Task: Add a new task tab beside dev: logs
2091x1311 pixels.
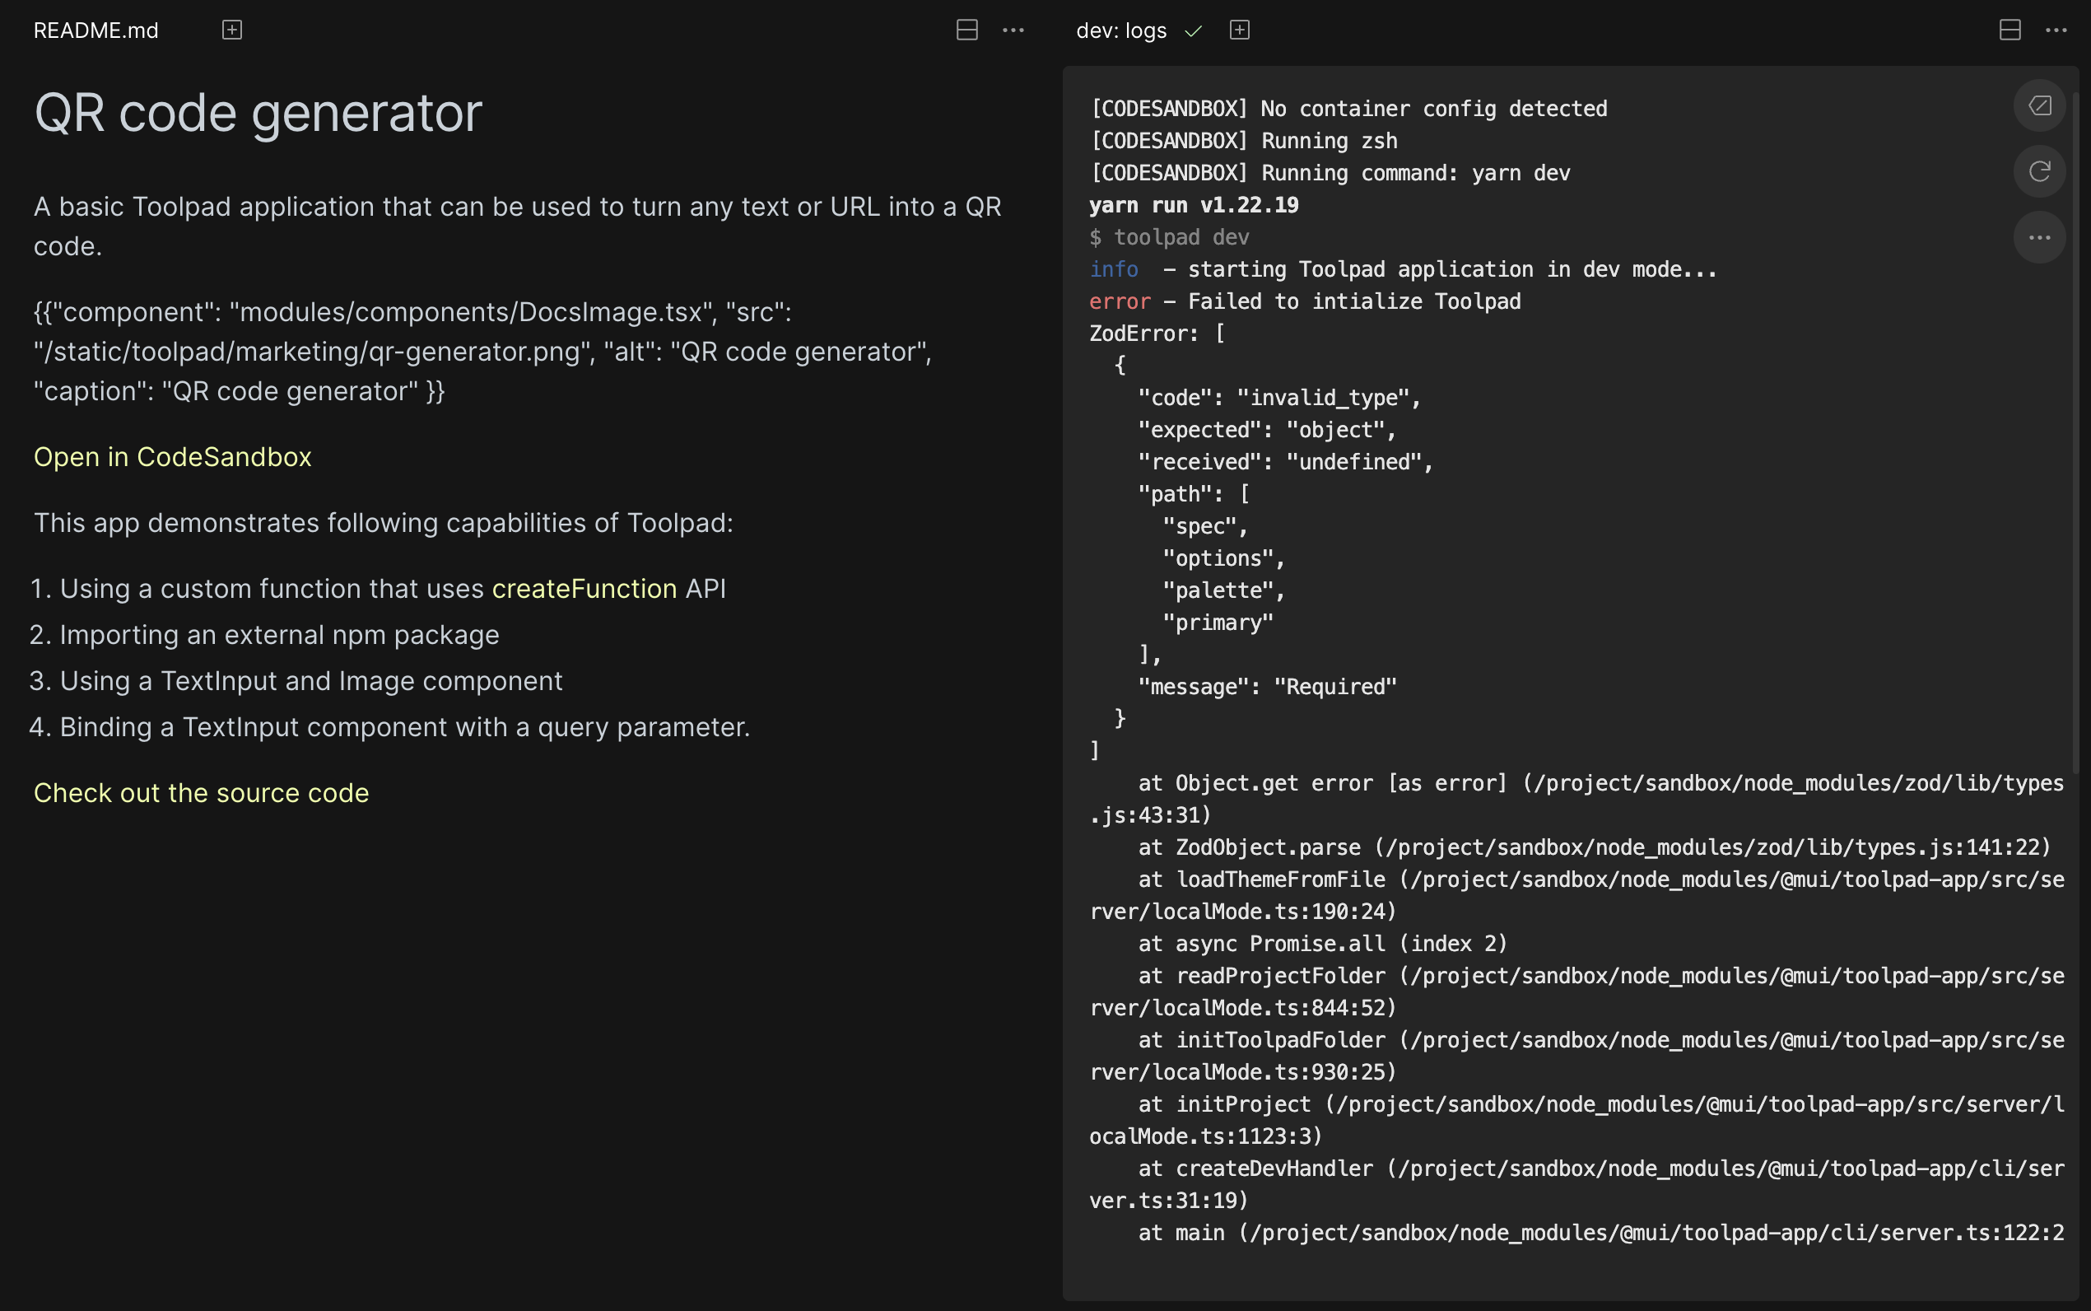Action: (x=1240, y=30)
